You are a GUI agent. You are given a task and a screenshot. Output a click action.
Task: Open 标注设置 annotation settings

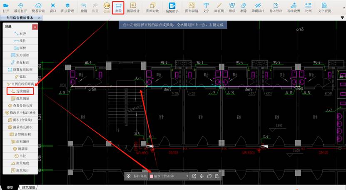coord(294,7)
